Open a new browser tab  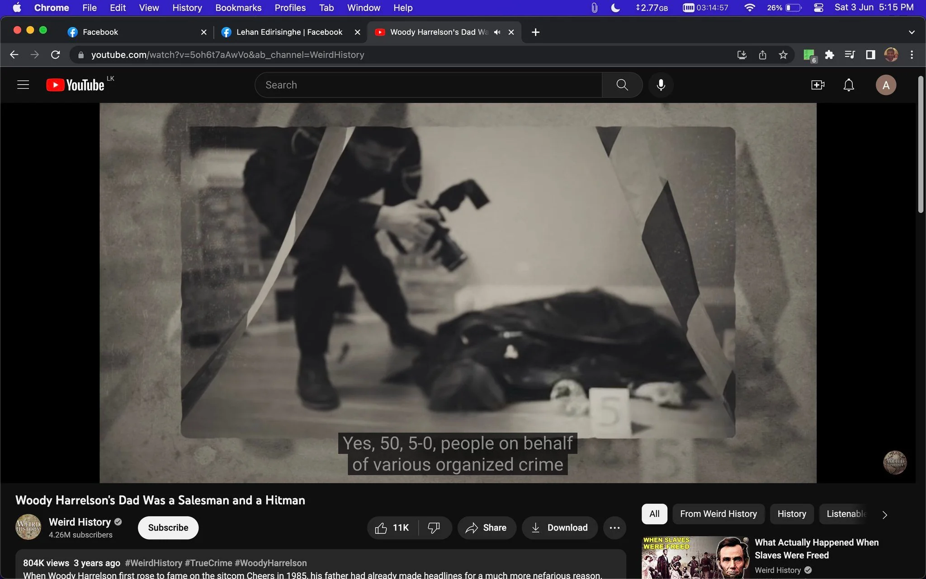[x=535, y=32]
